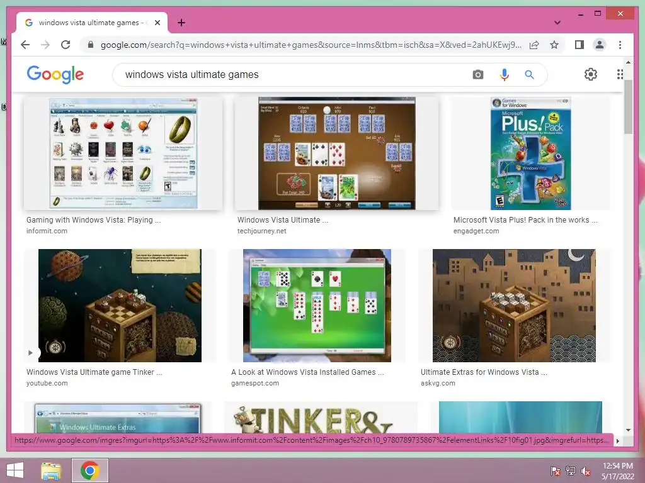This screenshot has width=645, height=483.
Task: Open 'Gaming with Windows Vista: Playing' link
Action: [93, 220]
